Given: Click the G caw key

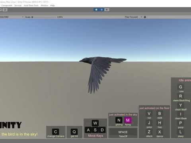Looking at the screenshot, I should click(181, 87).
